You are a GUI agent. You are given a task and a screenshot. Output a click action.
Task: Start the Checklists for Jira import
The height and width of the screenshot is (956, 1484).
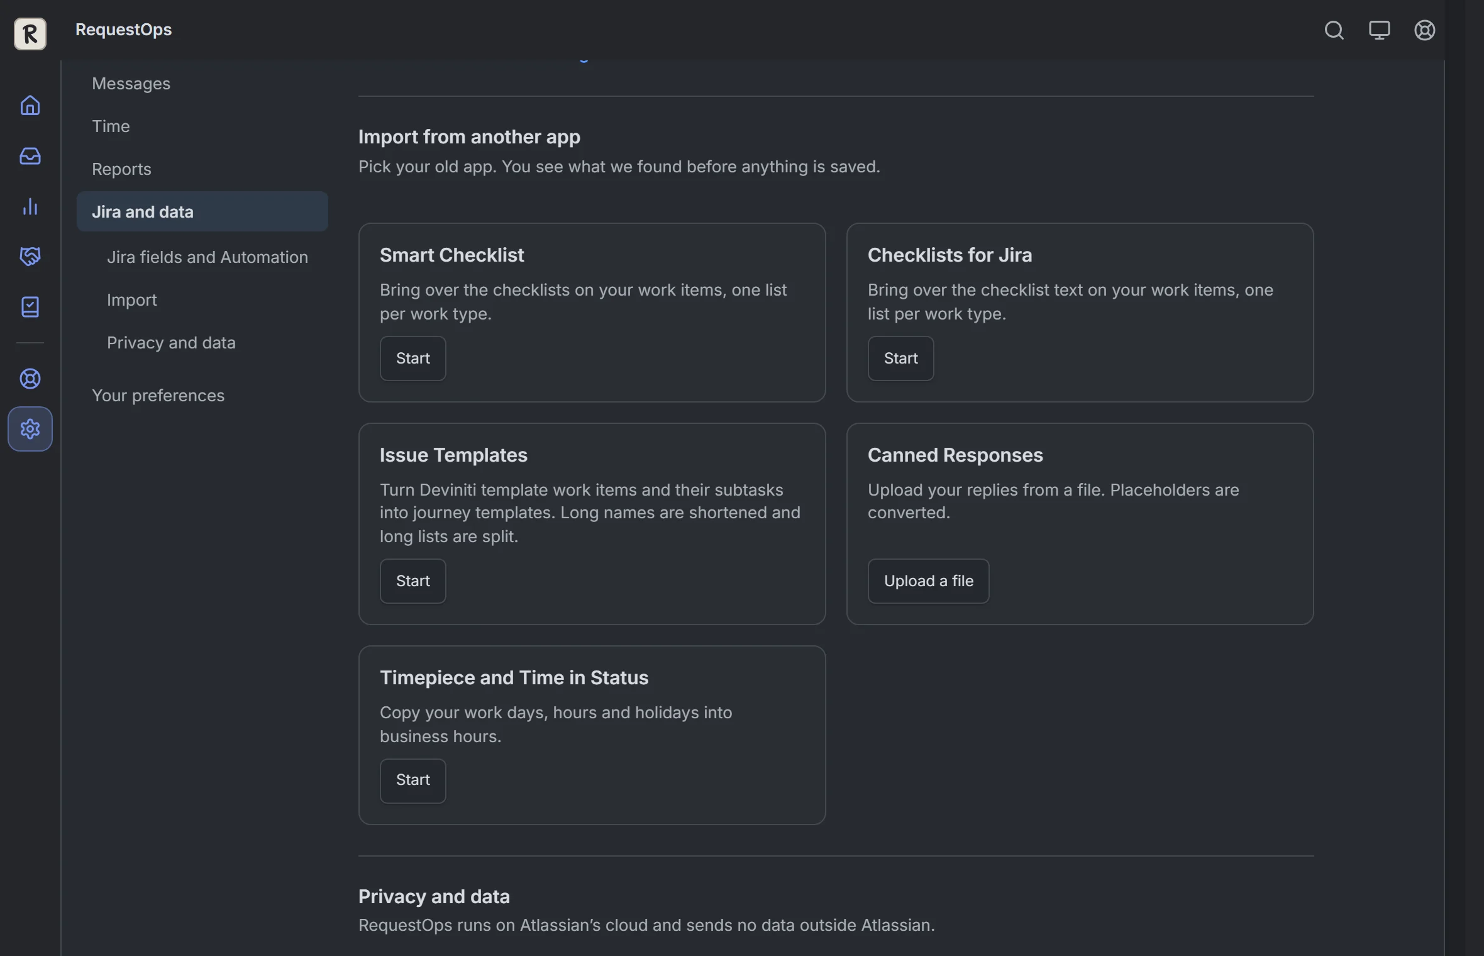pyautogui.click(x=900, y=358)
